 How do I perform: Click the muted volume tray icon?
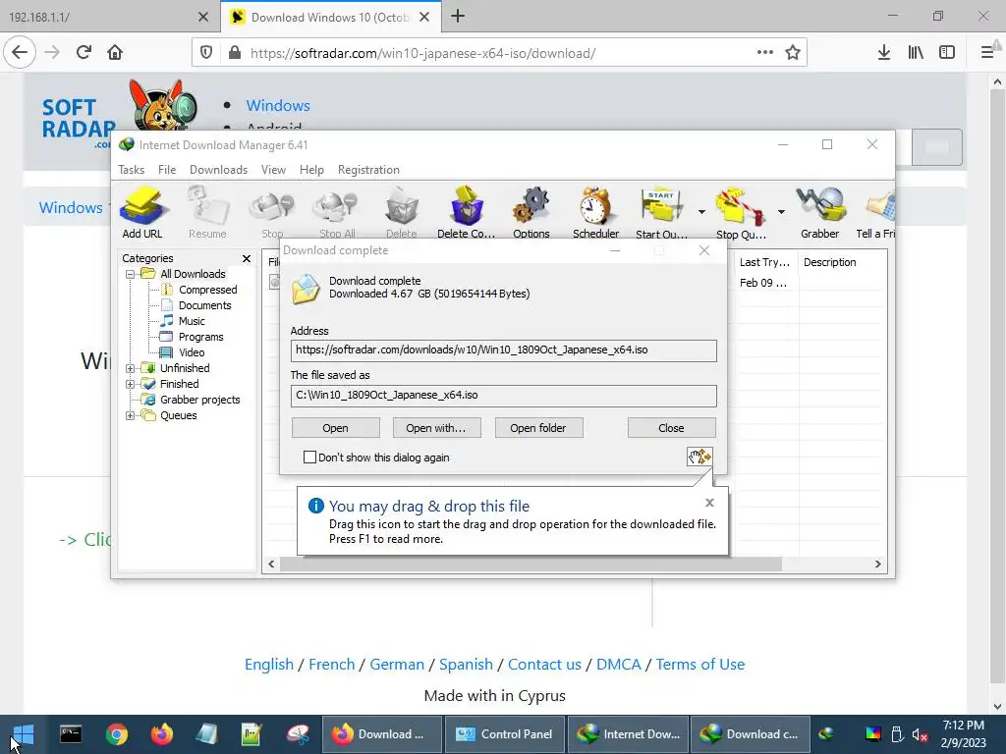920,734
